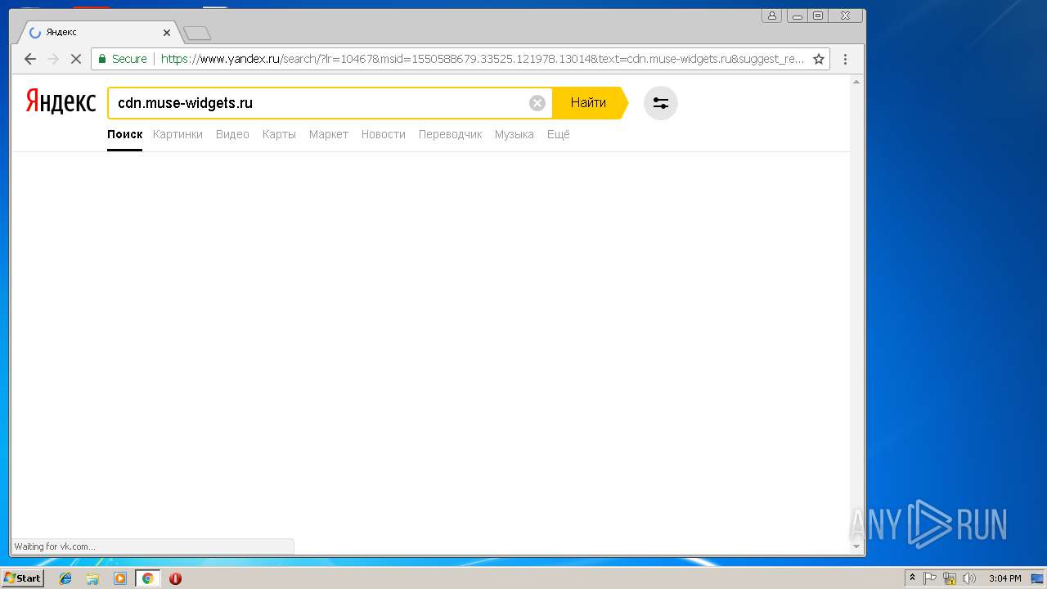Expand the Ещё menu
The height and width of the screenshot is (589, 1047).
coord(558,134)
